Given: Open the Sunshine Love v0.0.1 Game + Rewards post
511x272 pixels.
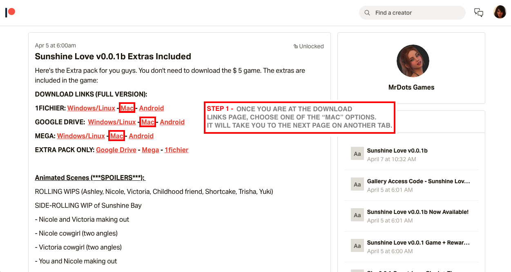Looking at the screenshot, I should click(x=418, y=243).
